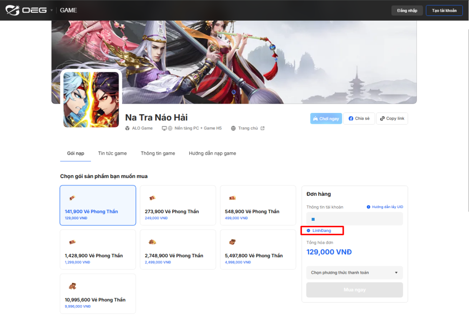Image resolution: width=469 pixels, height=321 pixels.
Task: Click the Đăng nhập button
Action: coord(407,10)
